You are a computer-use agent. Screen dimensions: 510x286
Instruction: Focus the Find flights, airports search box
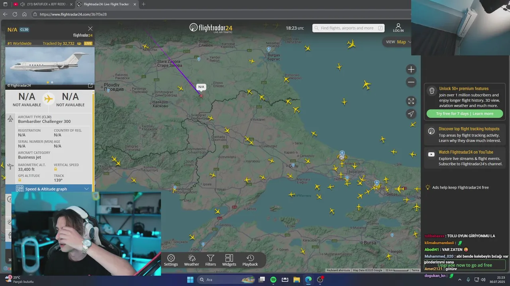point(348,28)
